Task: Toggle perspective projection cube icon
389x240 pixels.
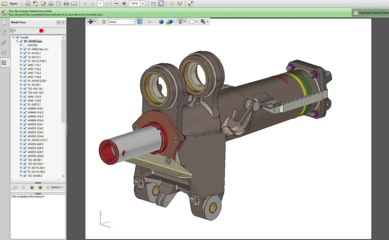Action: pyautogui.click(x=161, y=22)
